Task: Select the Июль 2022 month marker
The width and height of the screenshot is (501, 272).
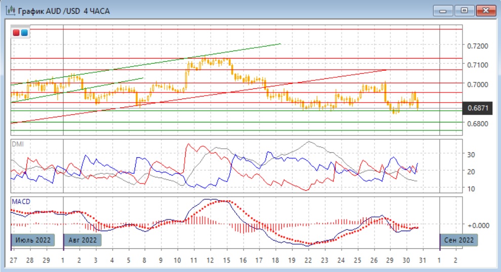Action: 32,240
